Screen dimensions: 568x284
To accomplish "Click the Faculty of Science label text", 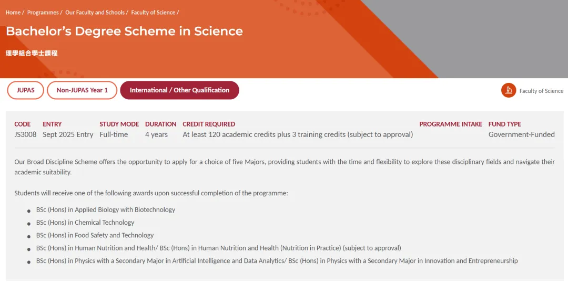I will tap(541, 91).
